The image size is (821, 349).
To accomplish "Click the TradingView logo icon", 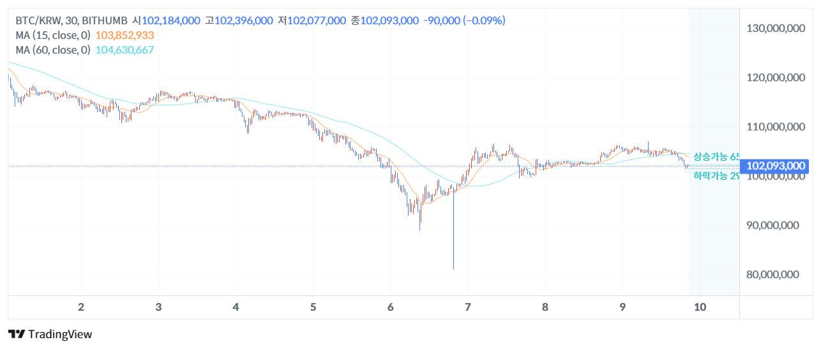I will click(17, 334).
